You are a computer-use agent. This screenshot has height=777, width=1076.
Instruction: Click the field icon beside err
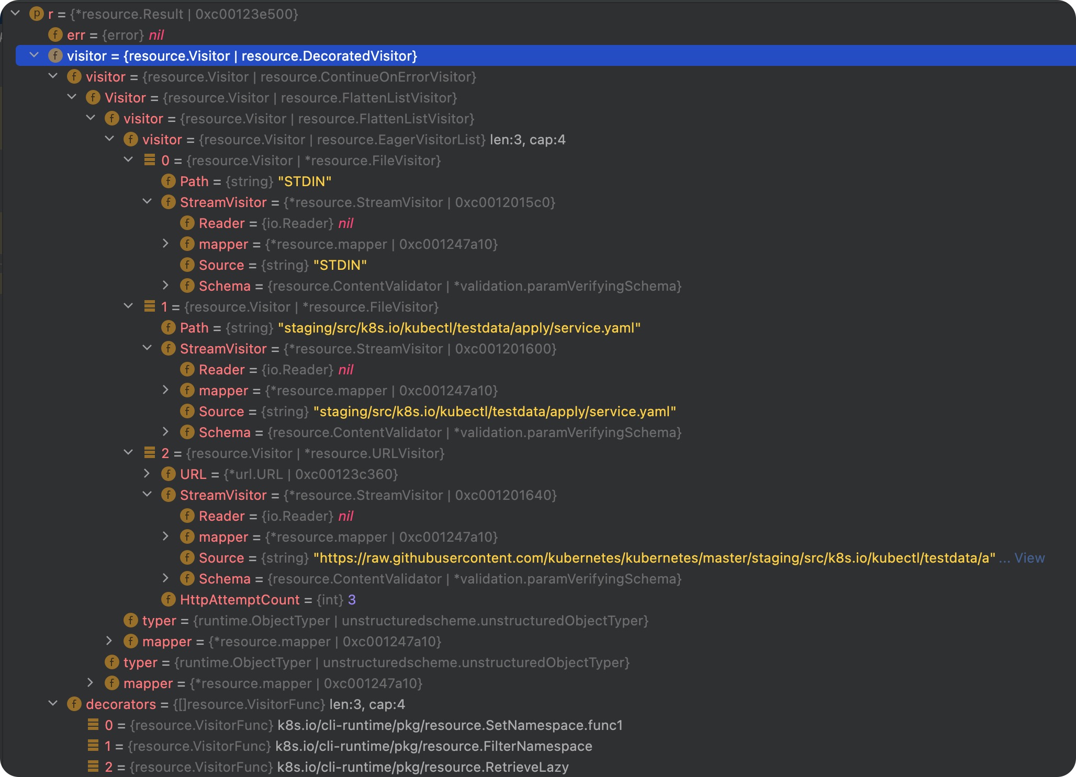pyautogui.click(x=55, y=35)
